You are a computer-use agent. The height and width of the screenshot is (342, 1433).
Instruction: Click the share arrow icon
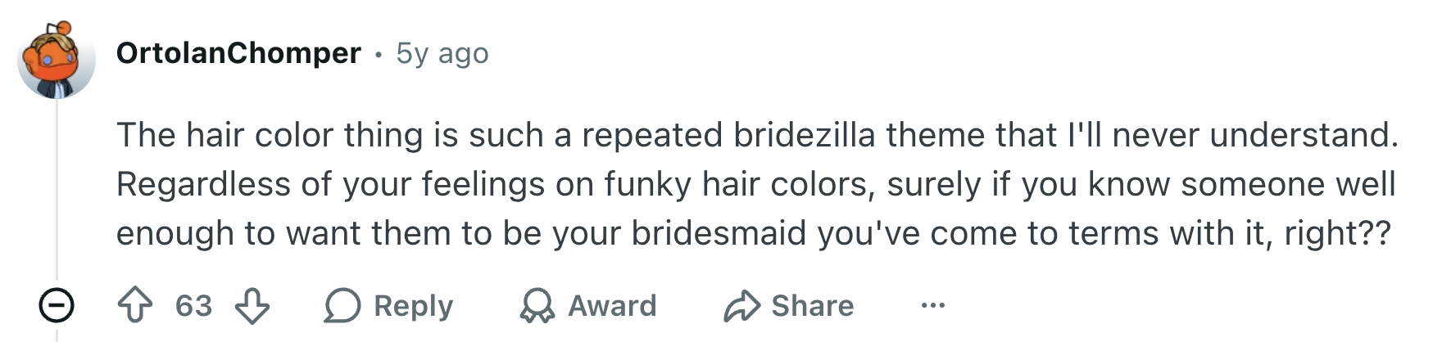pyautogui.click(x=741, y=306)
